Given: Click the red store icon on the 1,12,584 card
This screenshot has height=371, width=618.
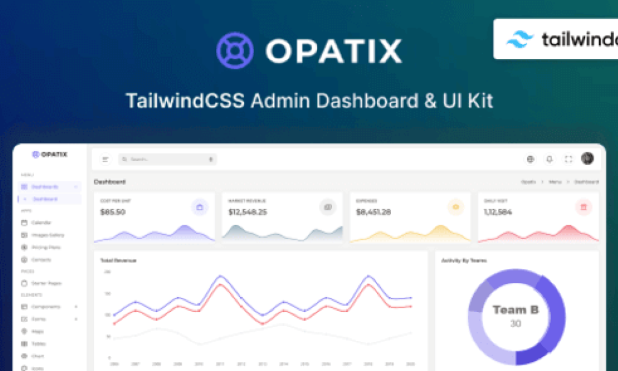Looking at the screenshot, I should coord(584,207).
